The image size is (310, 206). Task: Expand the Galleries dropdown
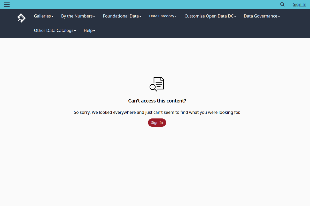(44, 16)
